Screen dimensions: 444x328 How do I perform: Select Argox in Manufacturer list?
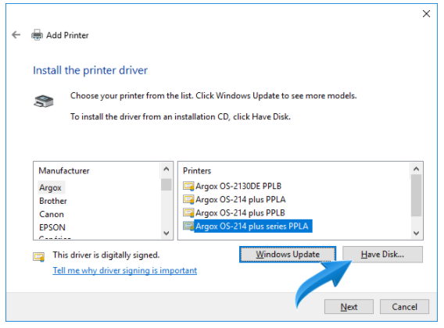pos(50,187)
